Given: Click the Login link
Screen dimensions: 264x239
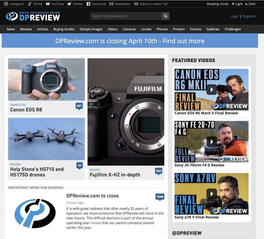Looking at the screenshot, I should click(234, 16).
